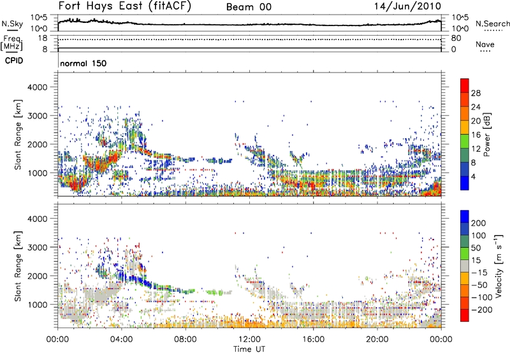Click the '-200' label on Velocity colorbar
Viewport: 510px width, 353px height.
pyautogui.click(x=482, y=310)
